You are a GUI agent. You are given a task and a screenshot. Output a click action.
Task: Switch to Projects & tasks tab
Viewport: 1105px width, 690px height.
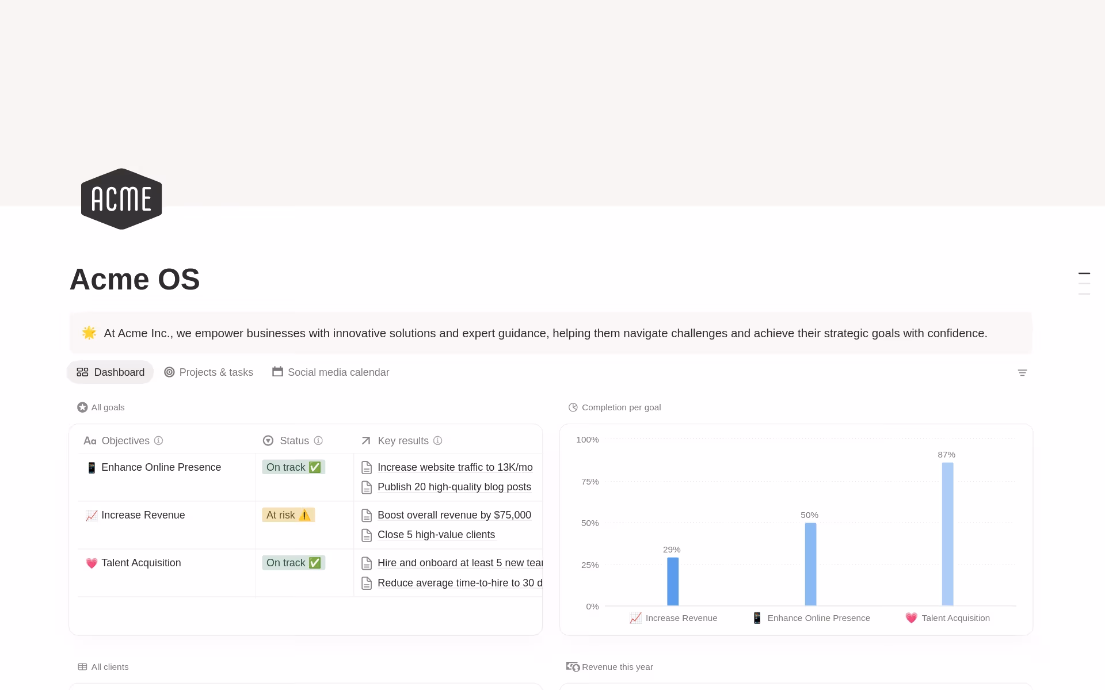[209, 372]
